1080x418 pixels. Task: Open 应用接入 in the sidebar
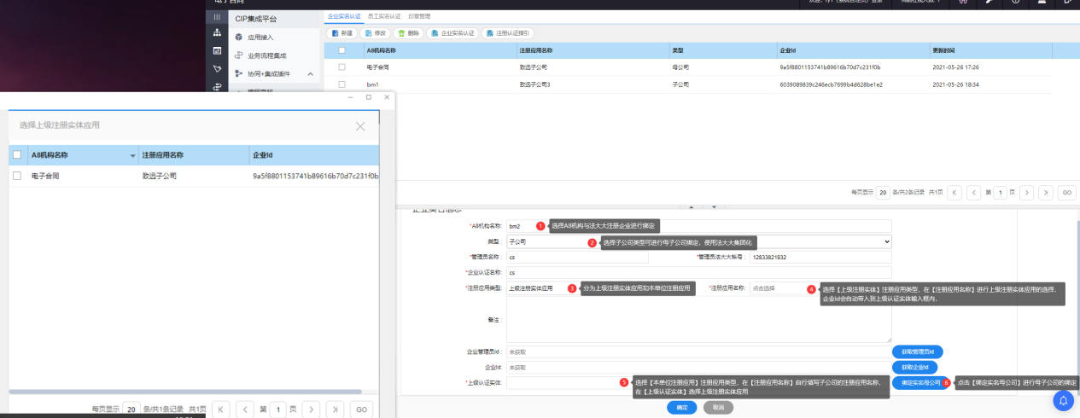pos(260,38)
